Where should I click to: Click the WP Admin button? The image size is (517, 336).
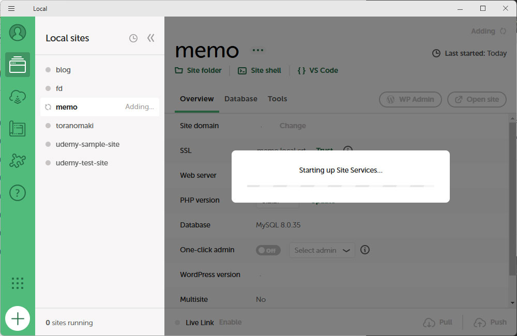(x=410, y=99)
